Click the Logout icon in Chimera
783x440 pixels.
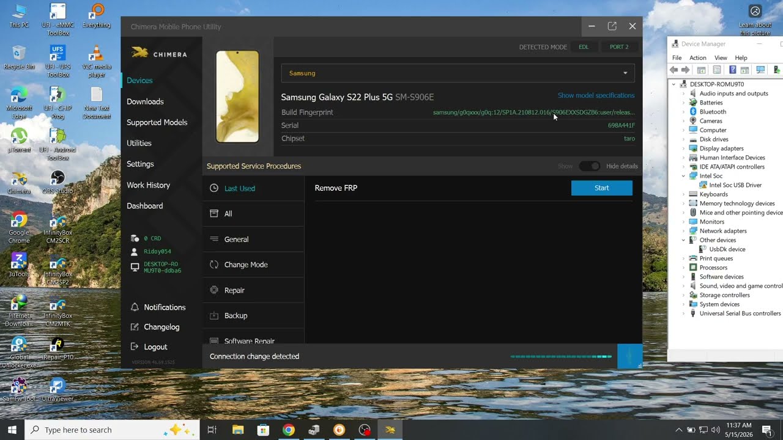135,346
